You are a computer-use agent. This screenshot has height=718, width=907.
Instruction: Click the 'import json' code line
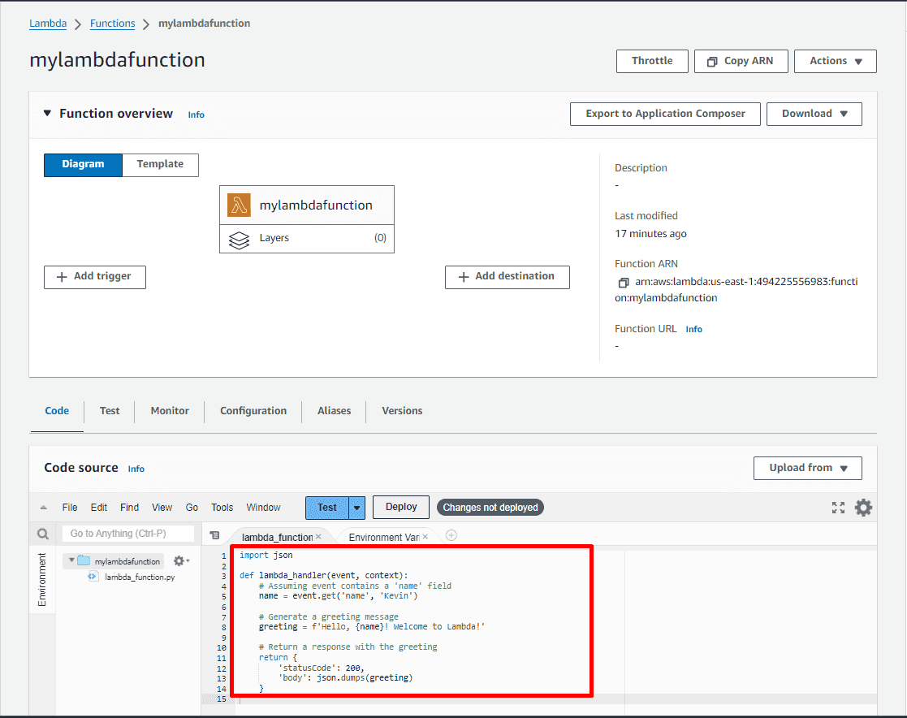click(x=266, y=555)
